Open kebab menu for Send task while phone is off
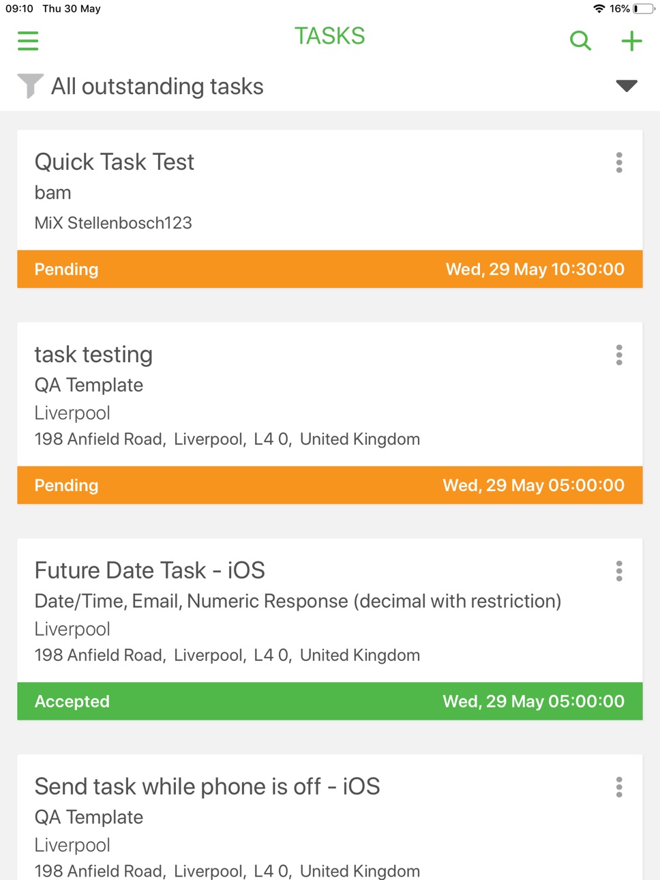660x880 pixels. [x=619, y=787]
